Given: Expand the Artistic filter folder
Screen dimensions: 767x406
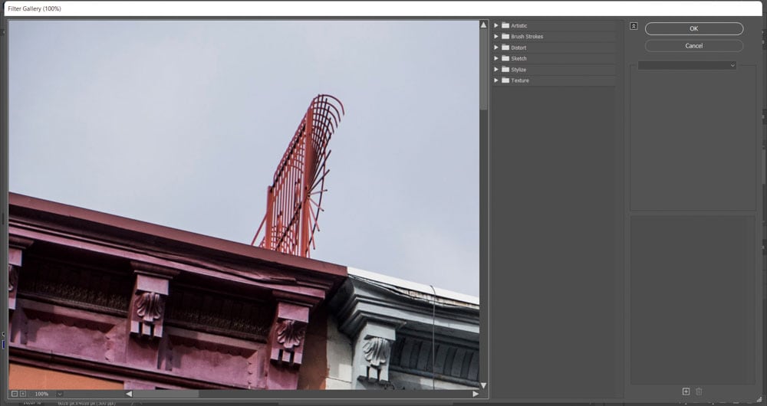Looking at the screenshot, I should (496, 25).
